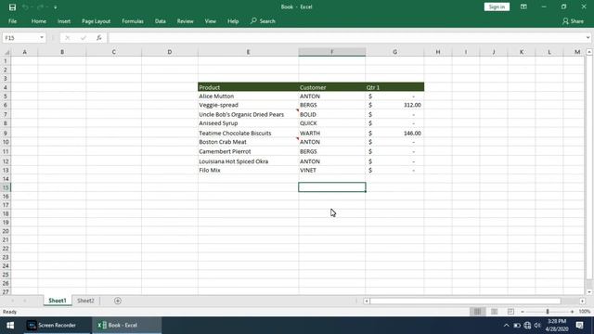The height and width of the screenshot is (334, 594).
Task: Click the Product header cell
Action: point(248,87)
